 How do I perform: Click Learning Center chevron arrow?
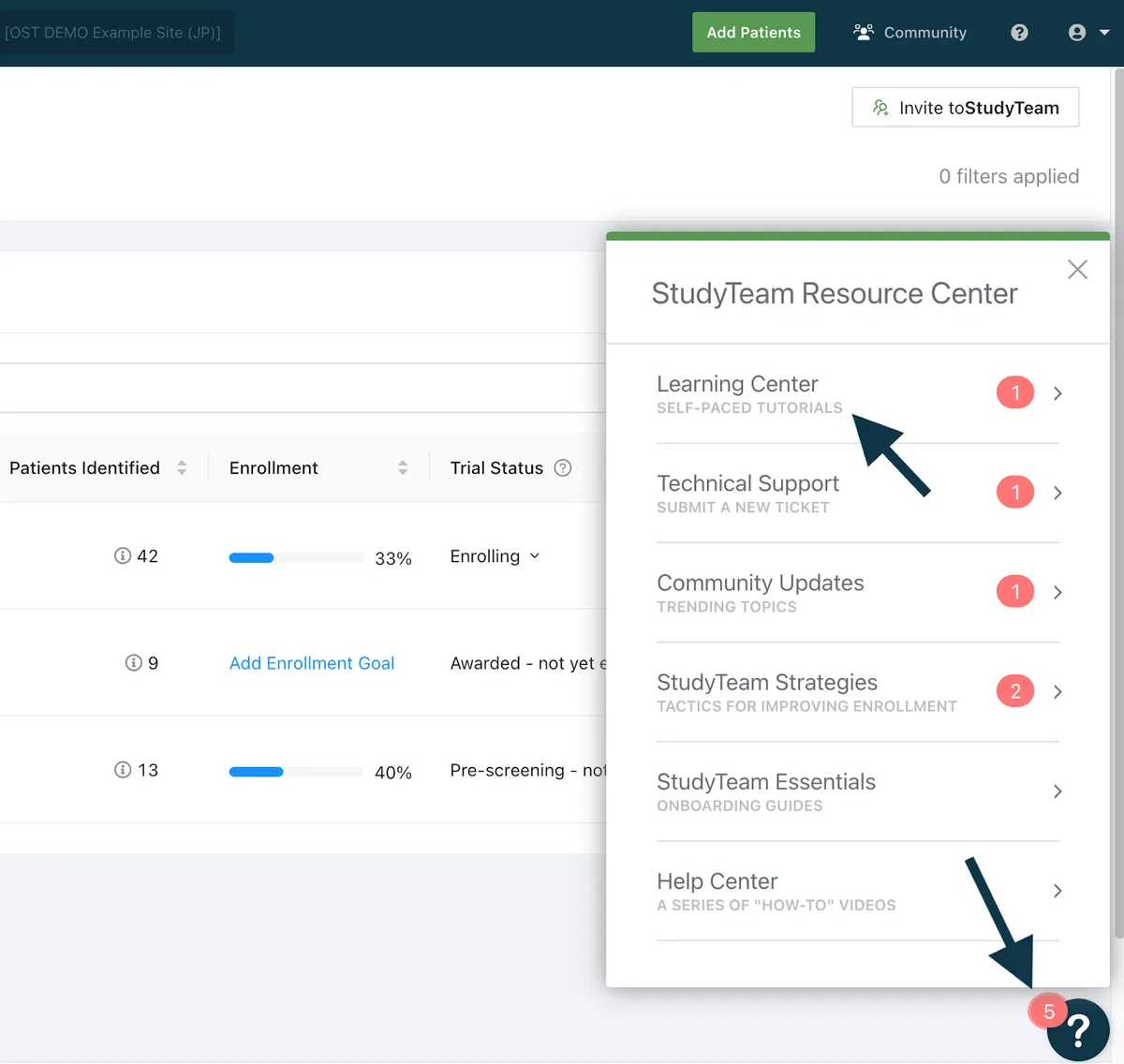tap(1057, 393)
